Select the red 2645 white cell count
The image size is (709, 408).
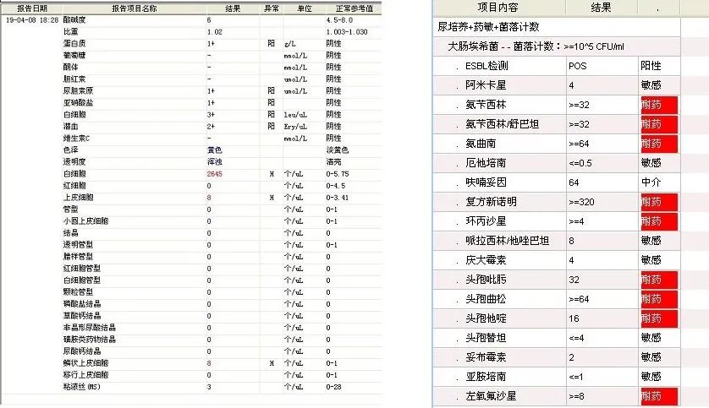pyautogui.click(x=214, y=174)
